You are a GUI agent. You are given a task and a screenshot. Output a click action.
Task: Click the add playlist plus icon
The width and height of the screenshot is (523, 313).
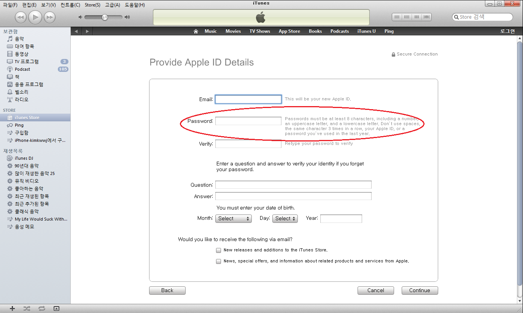click(x=12, y=308)
